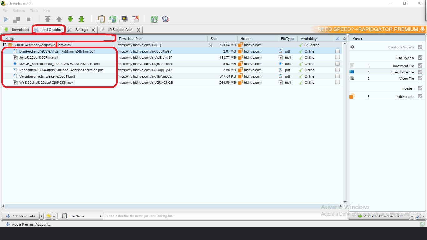Click the Rapidgator Premium banner
427x240 pixels.
[x=369, y=29]
